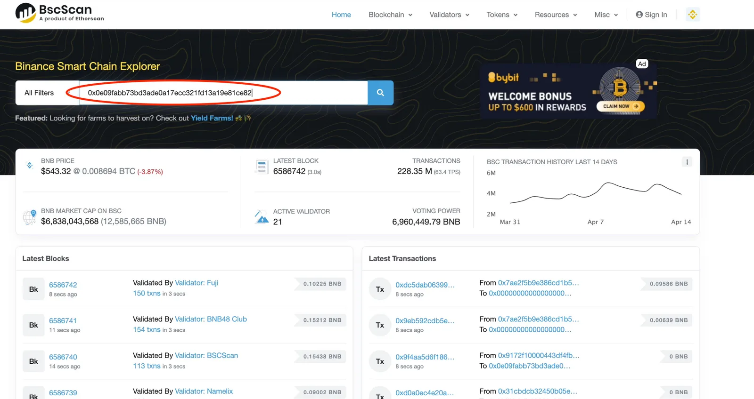The image size is (754, 399).
Task: Open Validator: Fuji link
Action: [197, 283]
